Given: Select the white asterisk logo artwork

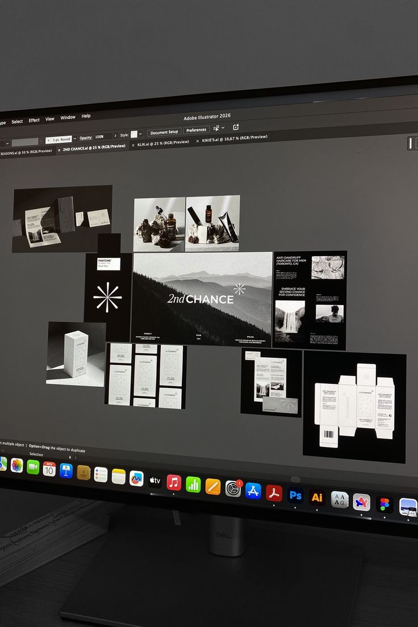Looking at the screenshot, I should coord(107,297).
